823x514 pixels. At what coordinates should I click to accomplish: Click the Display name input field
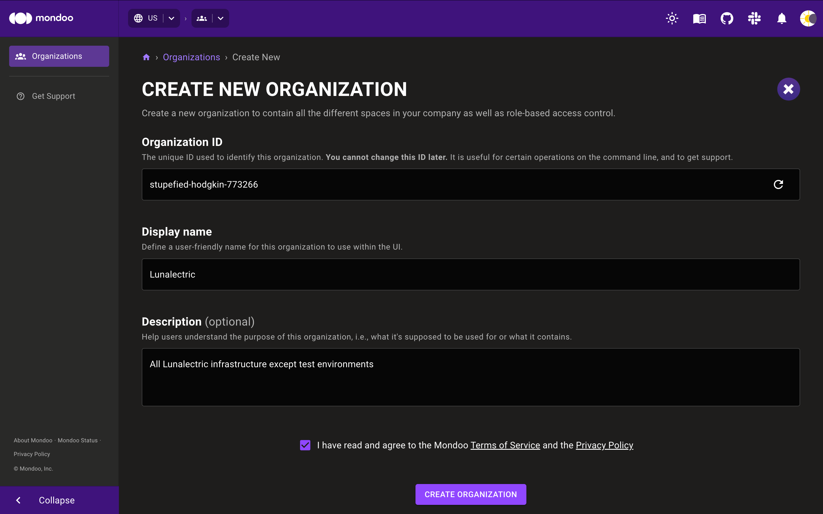pyautogui.click(x=471, y=274)
